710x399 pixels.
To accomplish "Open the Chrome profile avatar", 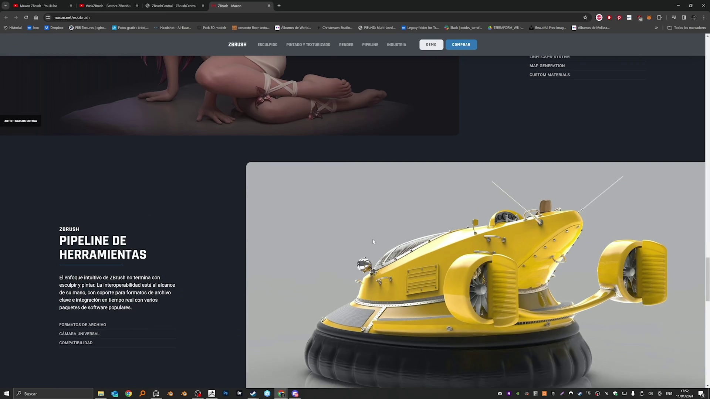I will point(694,17).
